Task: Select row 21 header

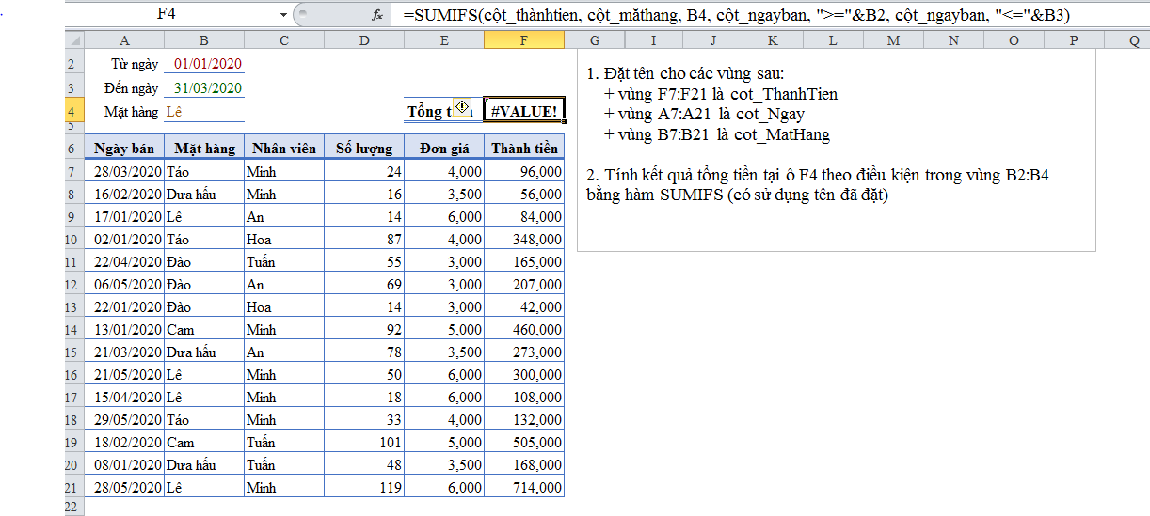Action: pos(74,488)
